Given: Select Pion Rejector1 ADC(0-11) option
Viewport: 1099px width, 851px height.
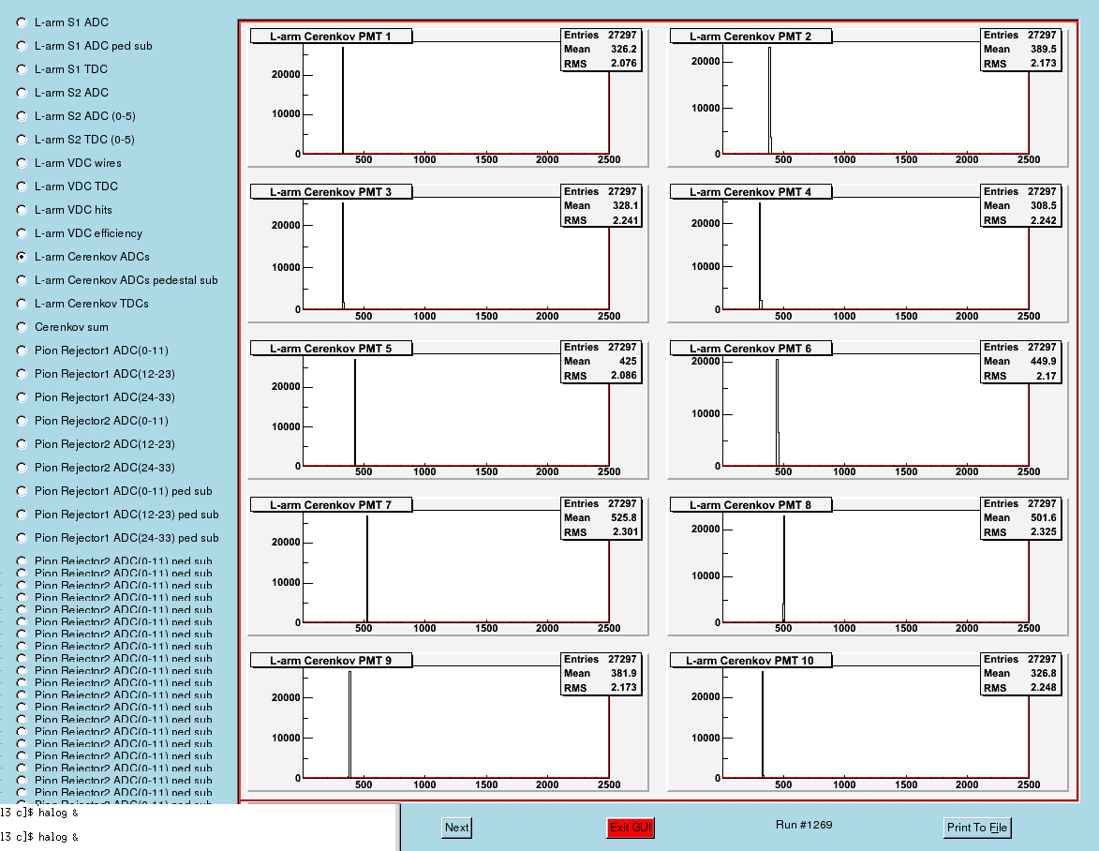Looking at the screenshot, I should pyautogui.click(x=22, y=351).
